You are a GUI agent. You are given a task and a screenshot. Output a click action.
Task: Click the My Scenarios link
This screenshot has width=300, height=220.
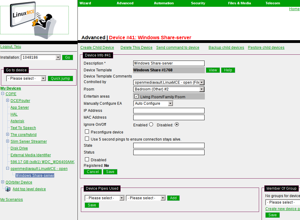click(11, 200)
